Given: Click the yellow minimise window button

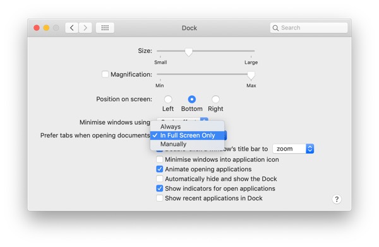Looking at the screenshot, I should (46, 28).
